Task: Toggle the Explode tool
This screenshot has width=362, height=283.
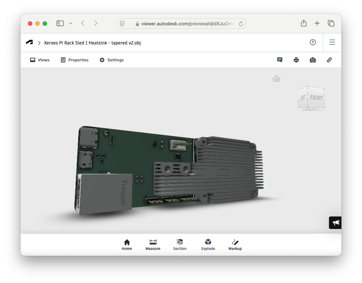Action: pyautogui.click(x=208, y=244)
